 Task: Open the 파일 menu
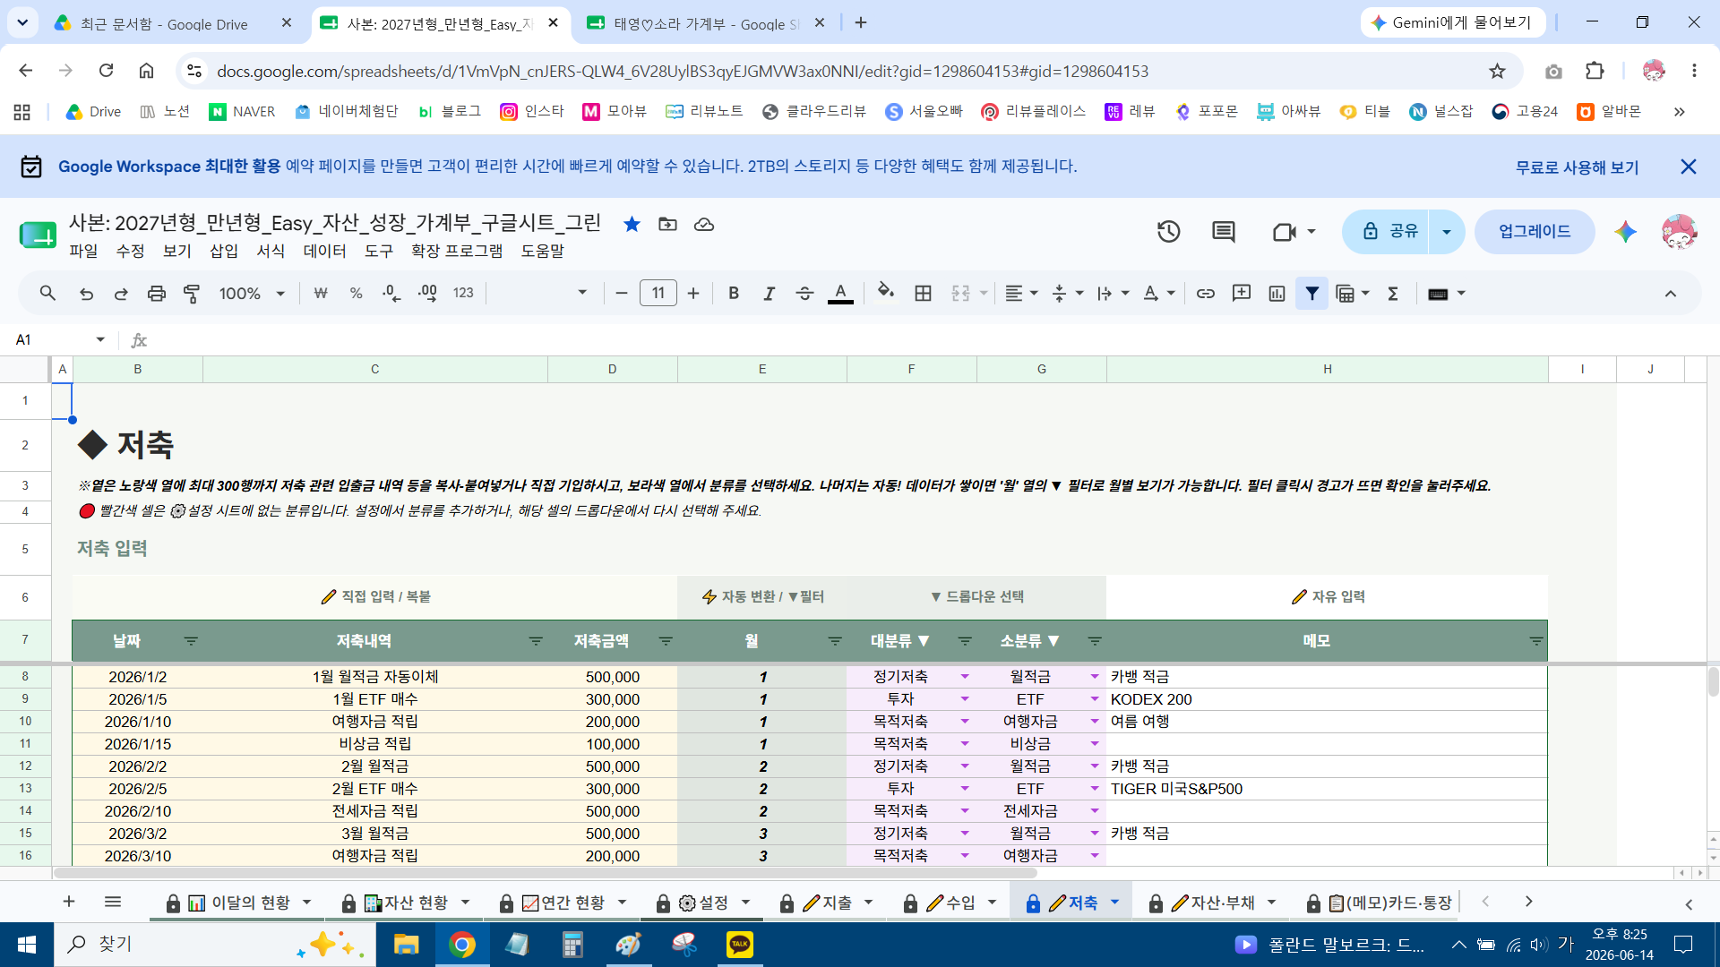tap(83, 251)
